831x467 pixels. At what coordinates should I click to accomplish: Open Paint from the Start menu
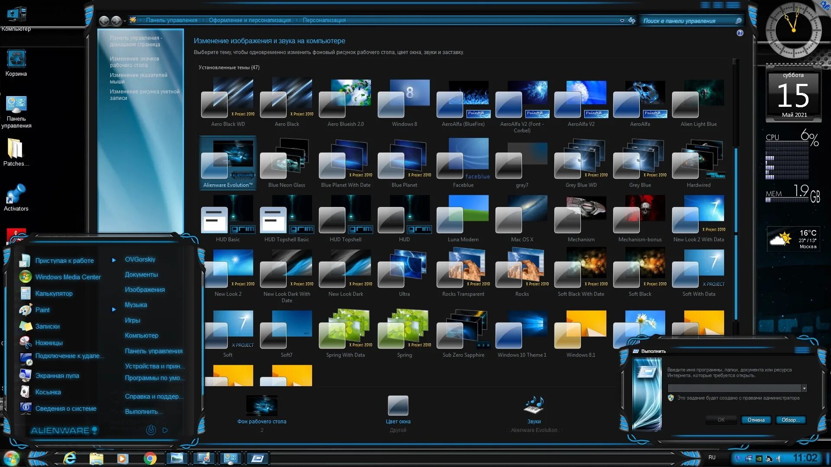(42, 310)
